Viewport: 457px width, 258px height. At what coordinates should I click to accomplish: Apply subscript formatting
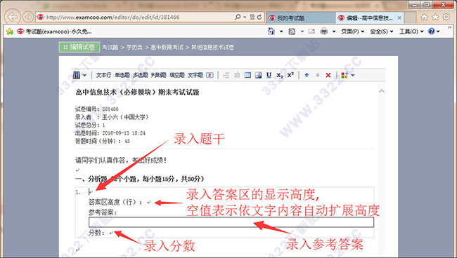coord(280,76)
